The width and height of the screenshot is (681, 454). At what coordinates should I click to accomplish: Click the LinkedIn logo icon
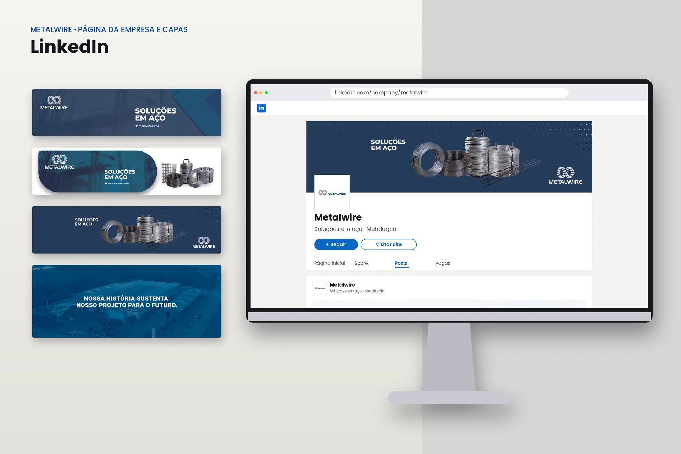click(x=261, y=108)
